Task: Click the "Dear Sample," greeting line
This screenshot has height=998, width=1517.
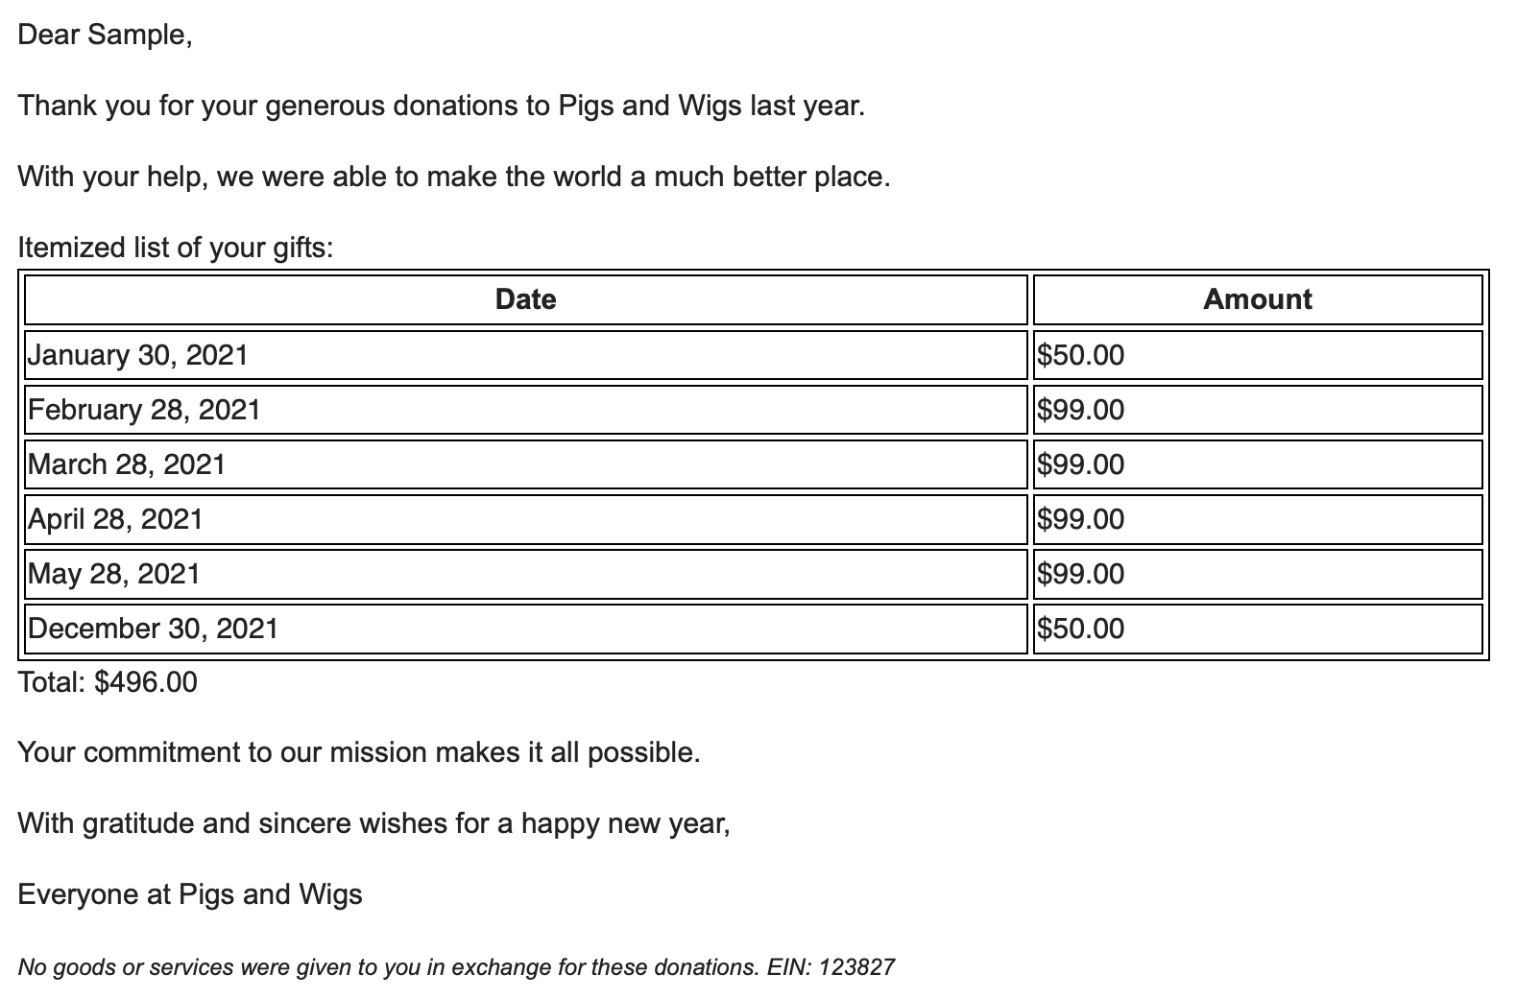Action: point(105,36)
